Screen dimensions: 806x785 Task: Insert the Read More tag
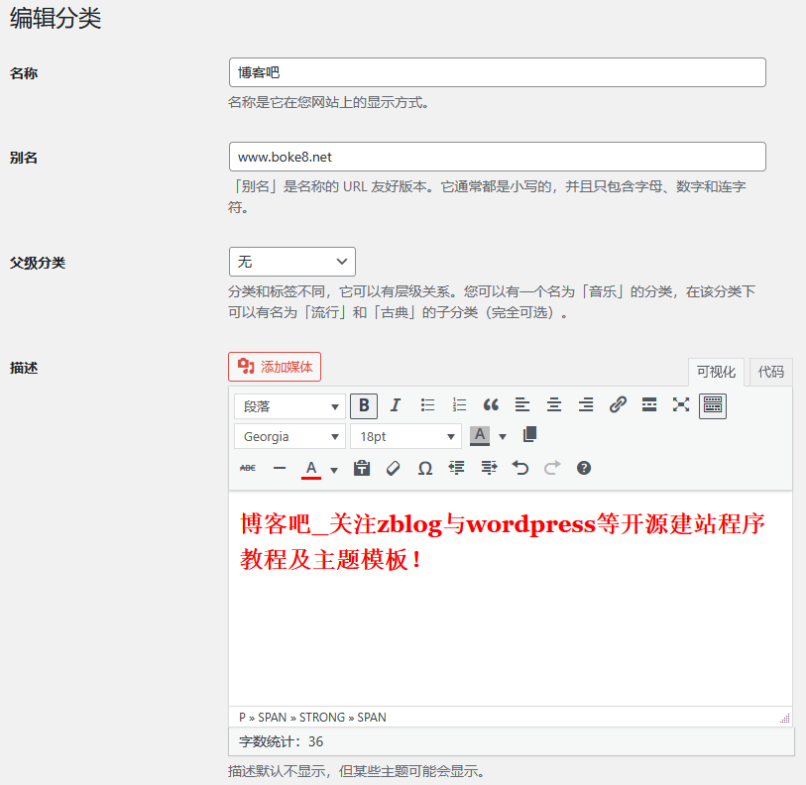(x=649, y=405)
